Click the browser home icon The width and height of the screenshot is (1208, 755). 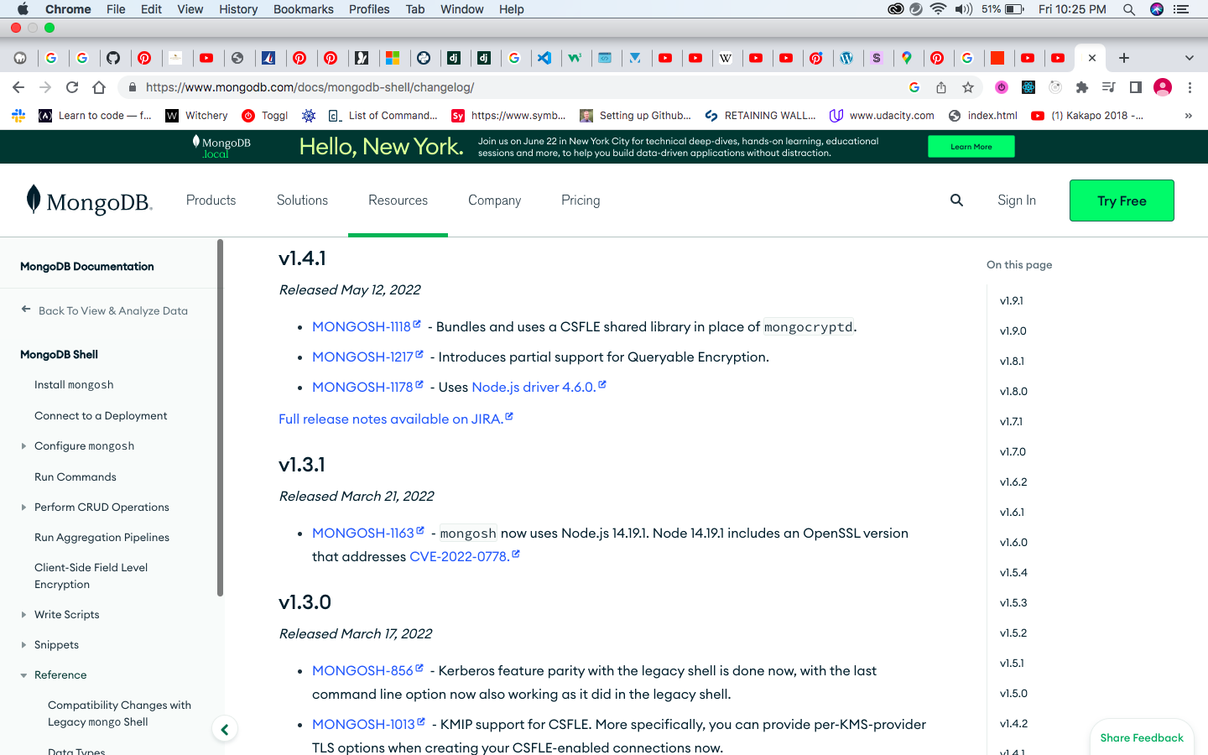click(99, 87)
